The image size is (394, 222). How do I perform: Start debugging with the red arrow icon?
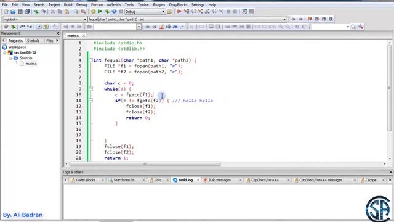tap(179, 12)
